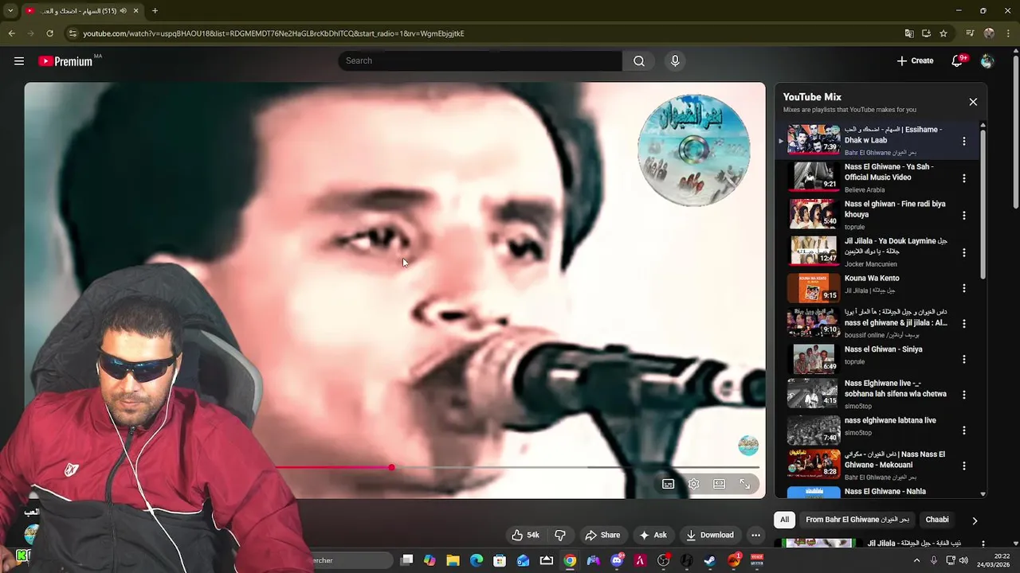Viewport: 1020px width, 573px height.
Task: Select 'nass elghiwane labtana live' title
Action: 890,420
